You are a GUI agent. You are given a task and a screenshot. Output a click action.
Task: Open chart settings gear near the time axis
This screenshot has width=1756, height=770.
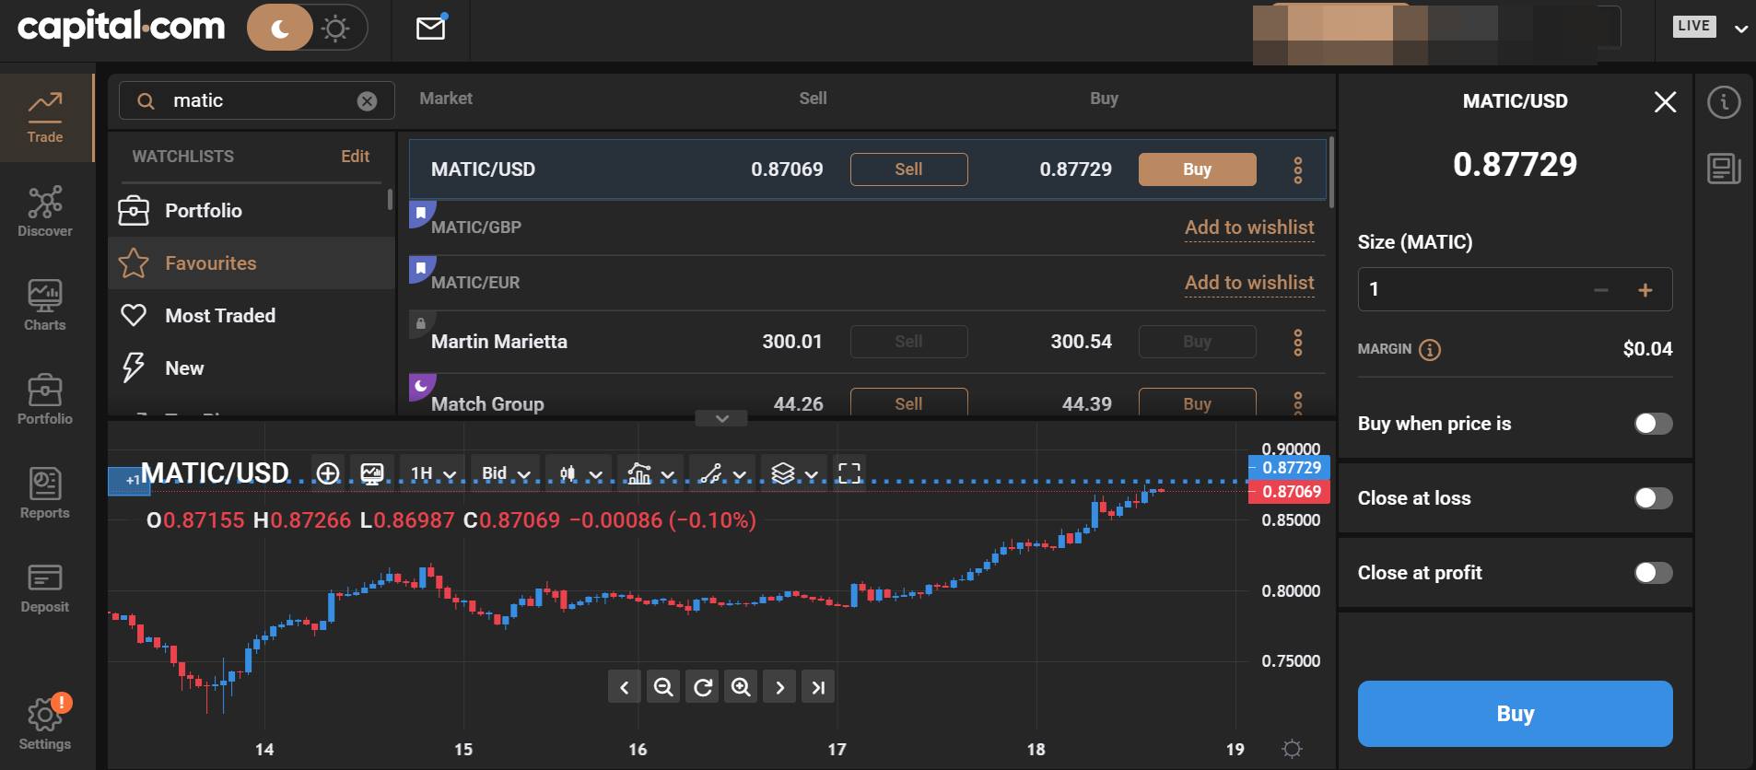(x=1292, y=749)
